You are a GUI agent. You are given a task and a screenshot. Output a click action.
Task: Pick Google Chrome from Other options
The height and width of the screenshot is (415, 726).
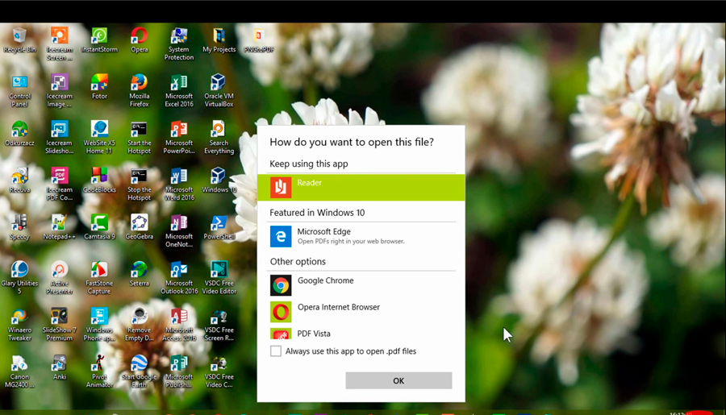pos(361,285)
